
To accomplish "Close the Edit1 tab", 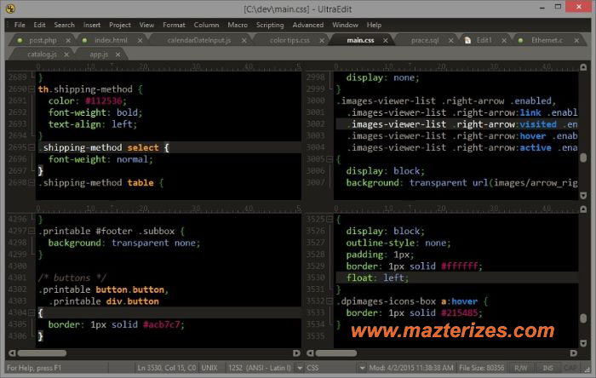I will click(x=504, y=40).
